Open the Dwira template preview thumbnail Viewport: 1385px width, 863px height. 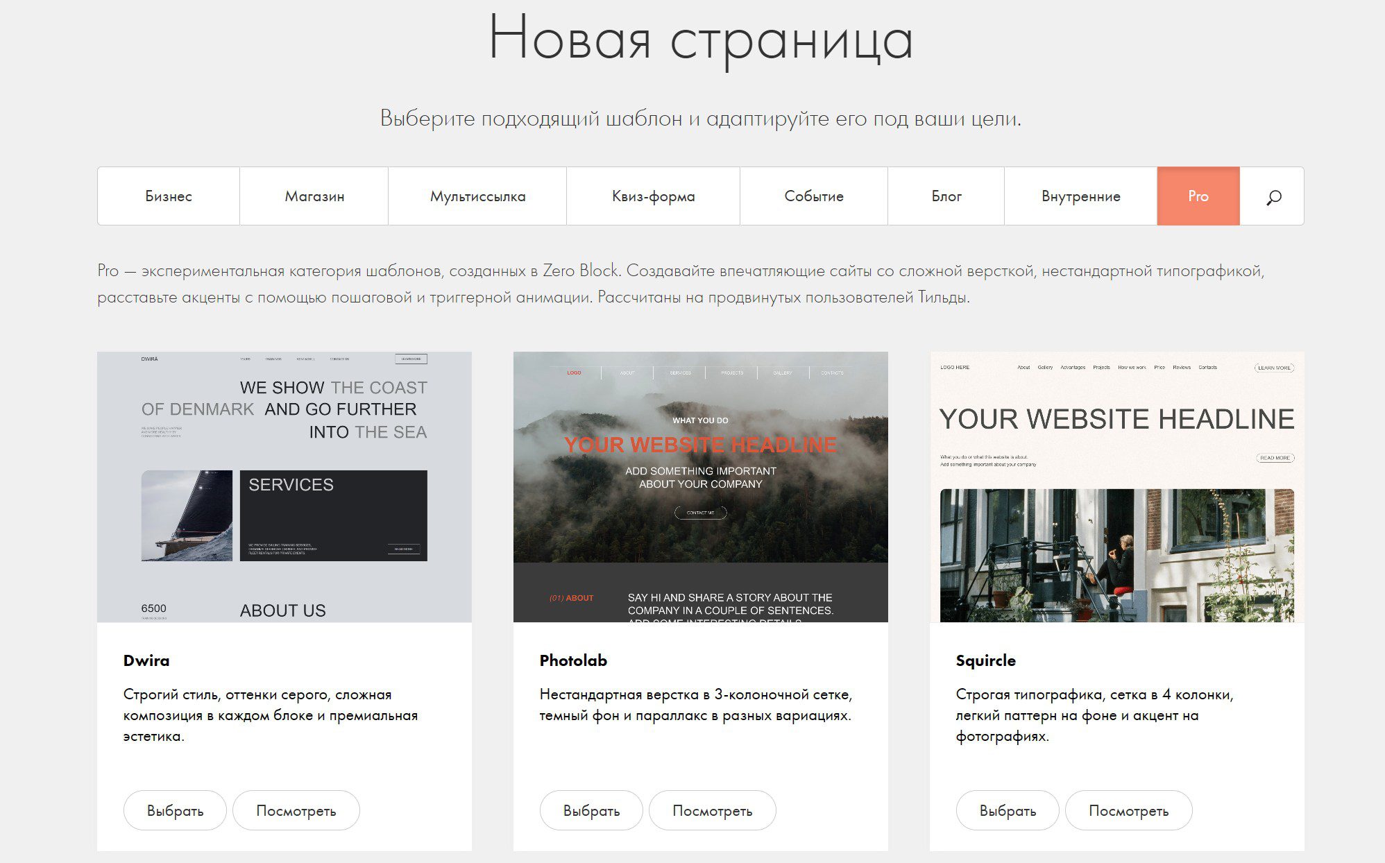[284, 487]
